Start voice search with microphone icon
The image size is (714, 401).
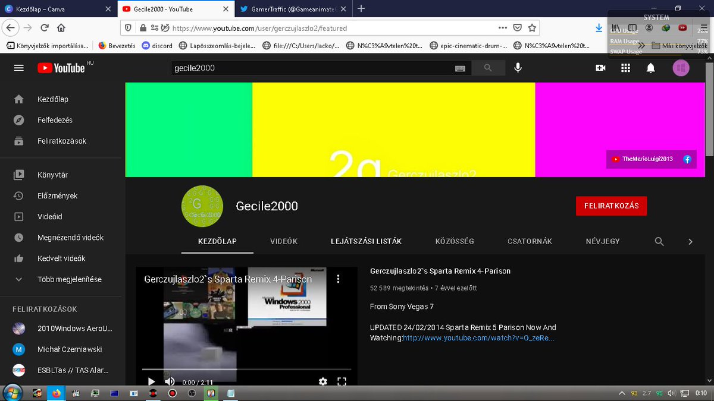click(x=518, y=68)
